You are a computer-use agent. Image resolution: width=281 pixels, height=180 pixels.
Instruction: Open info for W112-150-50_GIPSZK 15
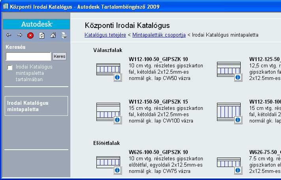pyautogui.click(x=117, y=120)
